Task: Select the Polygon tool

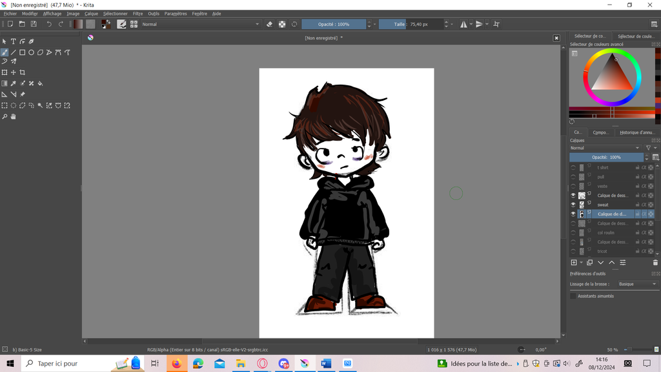Action: click(x=40, y=52)
